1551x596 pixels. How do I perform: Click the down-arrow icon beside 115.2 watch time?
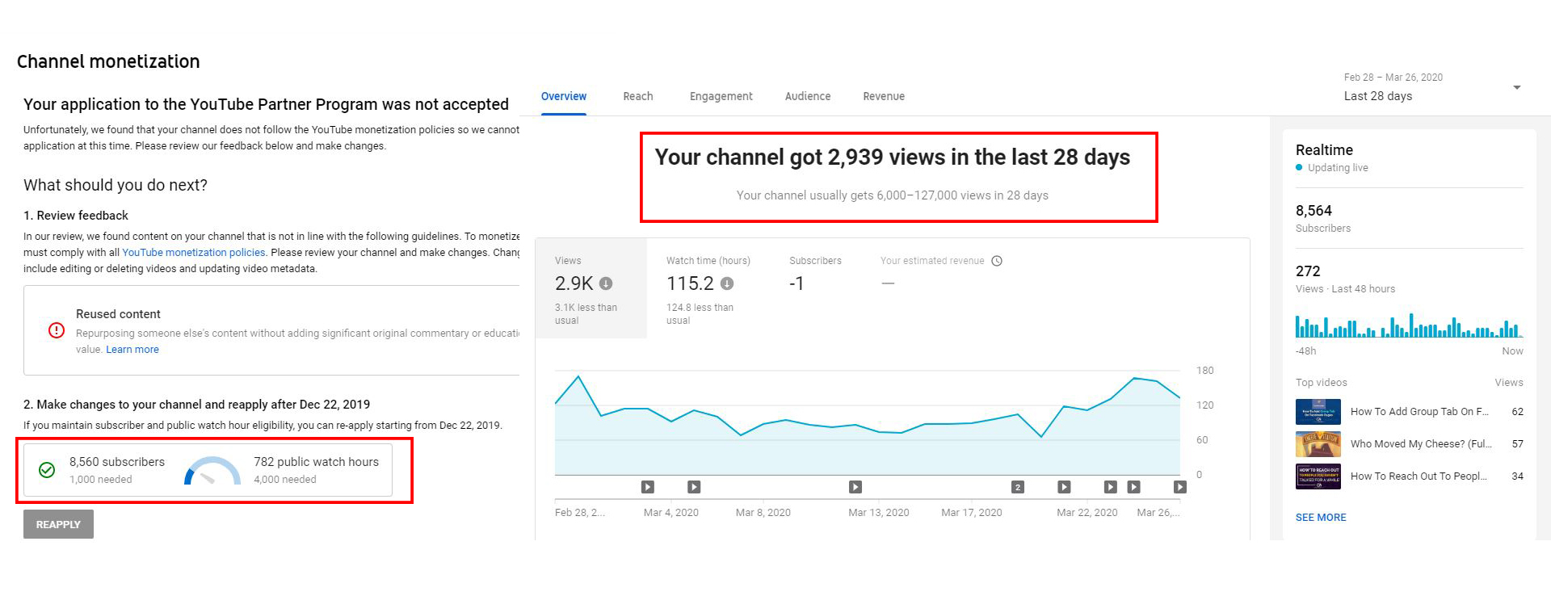pos(727,283)
